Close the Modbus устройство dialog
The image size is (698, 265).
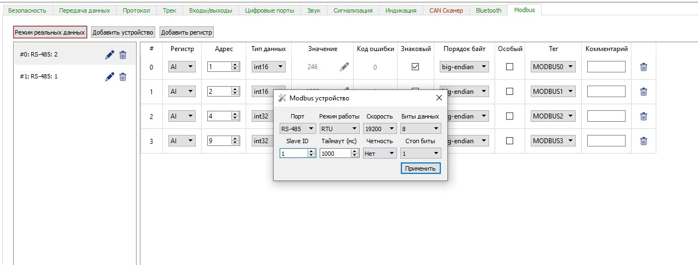[x=439, y=98]
